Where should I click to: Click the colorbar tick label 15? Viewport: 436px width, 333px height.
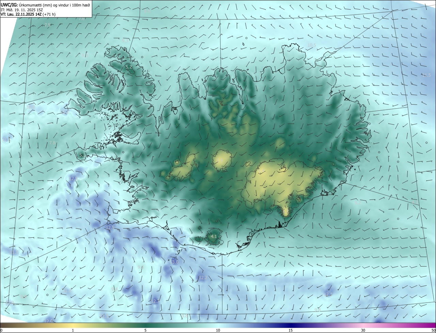pos(291,330)
